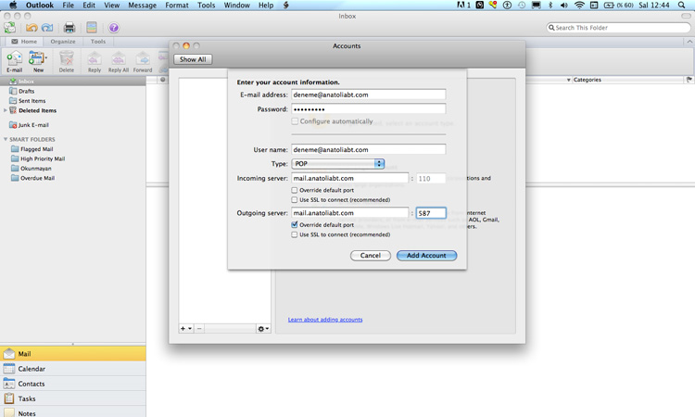
Task: Click the Password field
Action: point(368,108)
